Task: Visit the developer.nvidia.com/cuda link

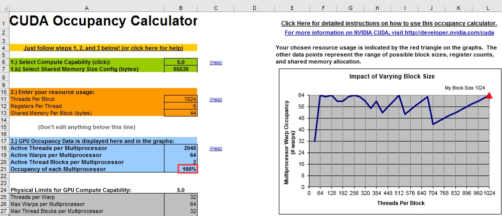Action: point(389,32)
